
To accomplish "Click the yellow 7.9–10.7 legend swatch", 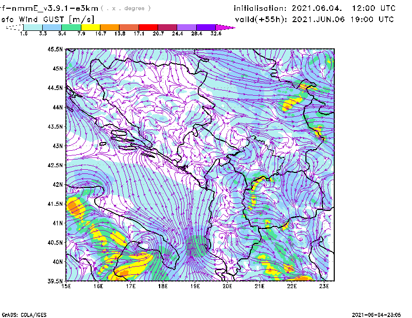I will pyautogui.click(x=91, y=27).
